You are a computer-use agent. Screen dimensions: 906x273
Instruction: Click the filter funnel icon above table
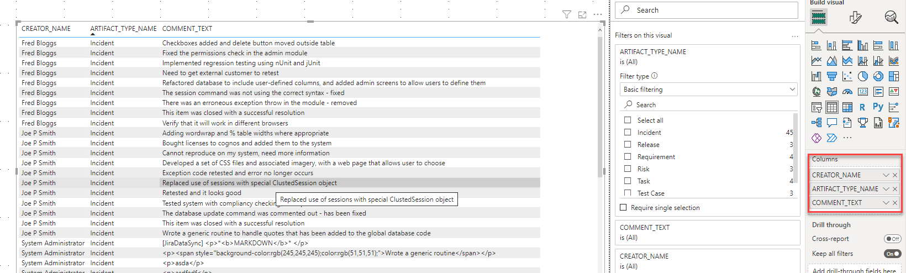tap(566, 14)
